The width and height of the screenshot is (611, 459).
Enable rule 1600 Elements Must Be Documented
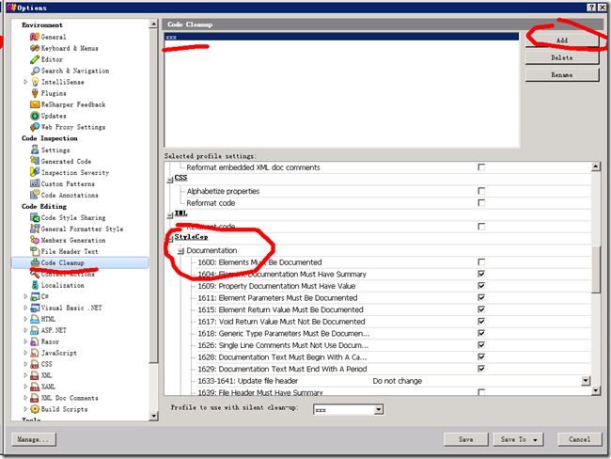pyautogui.click(x=481, y=262)
